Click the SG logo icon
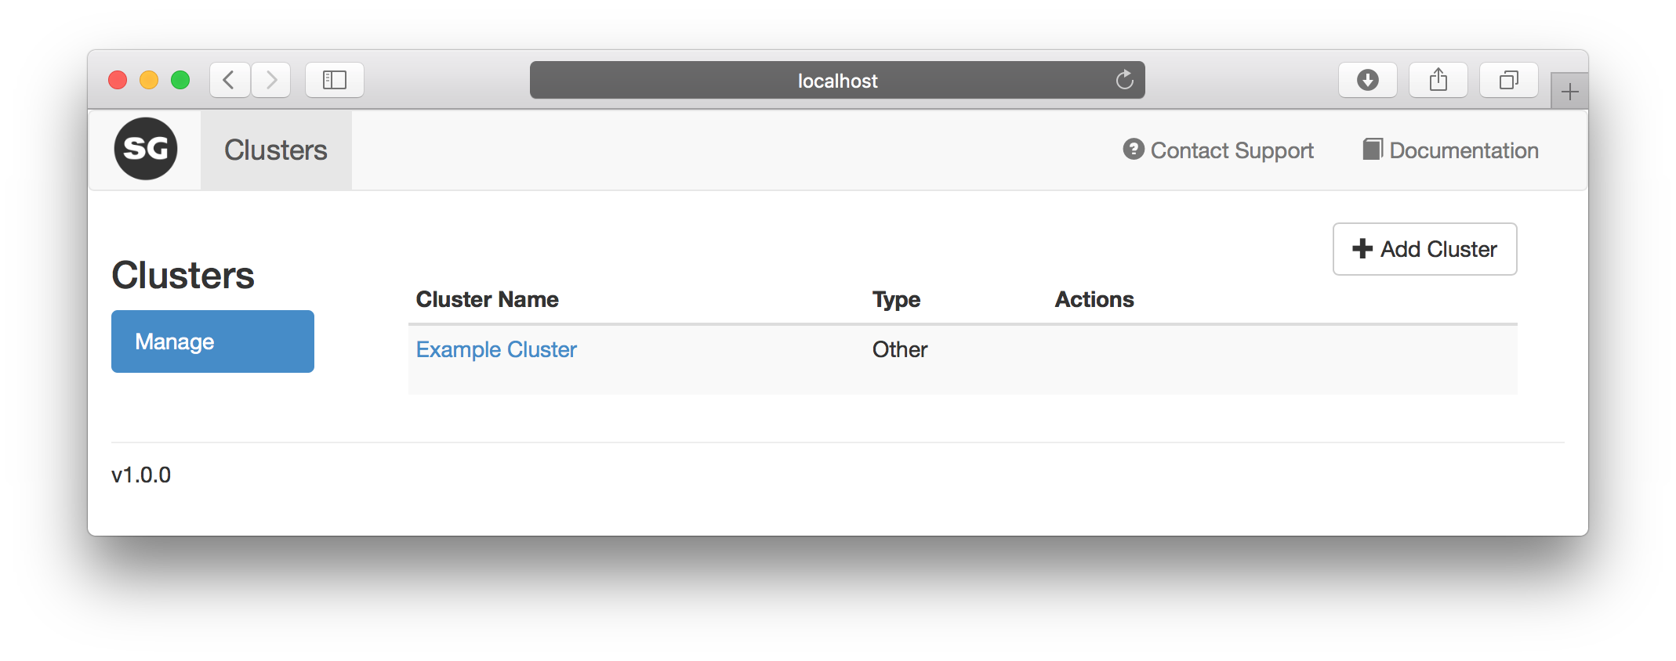1676x661 pixels. click(146, 149)
